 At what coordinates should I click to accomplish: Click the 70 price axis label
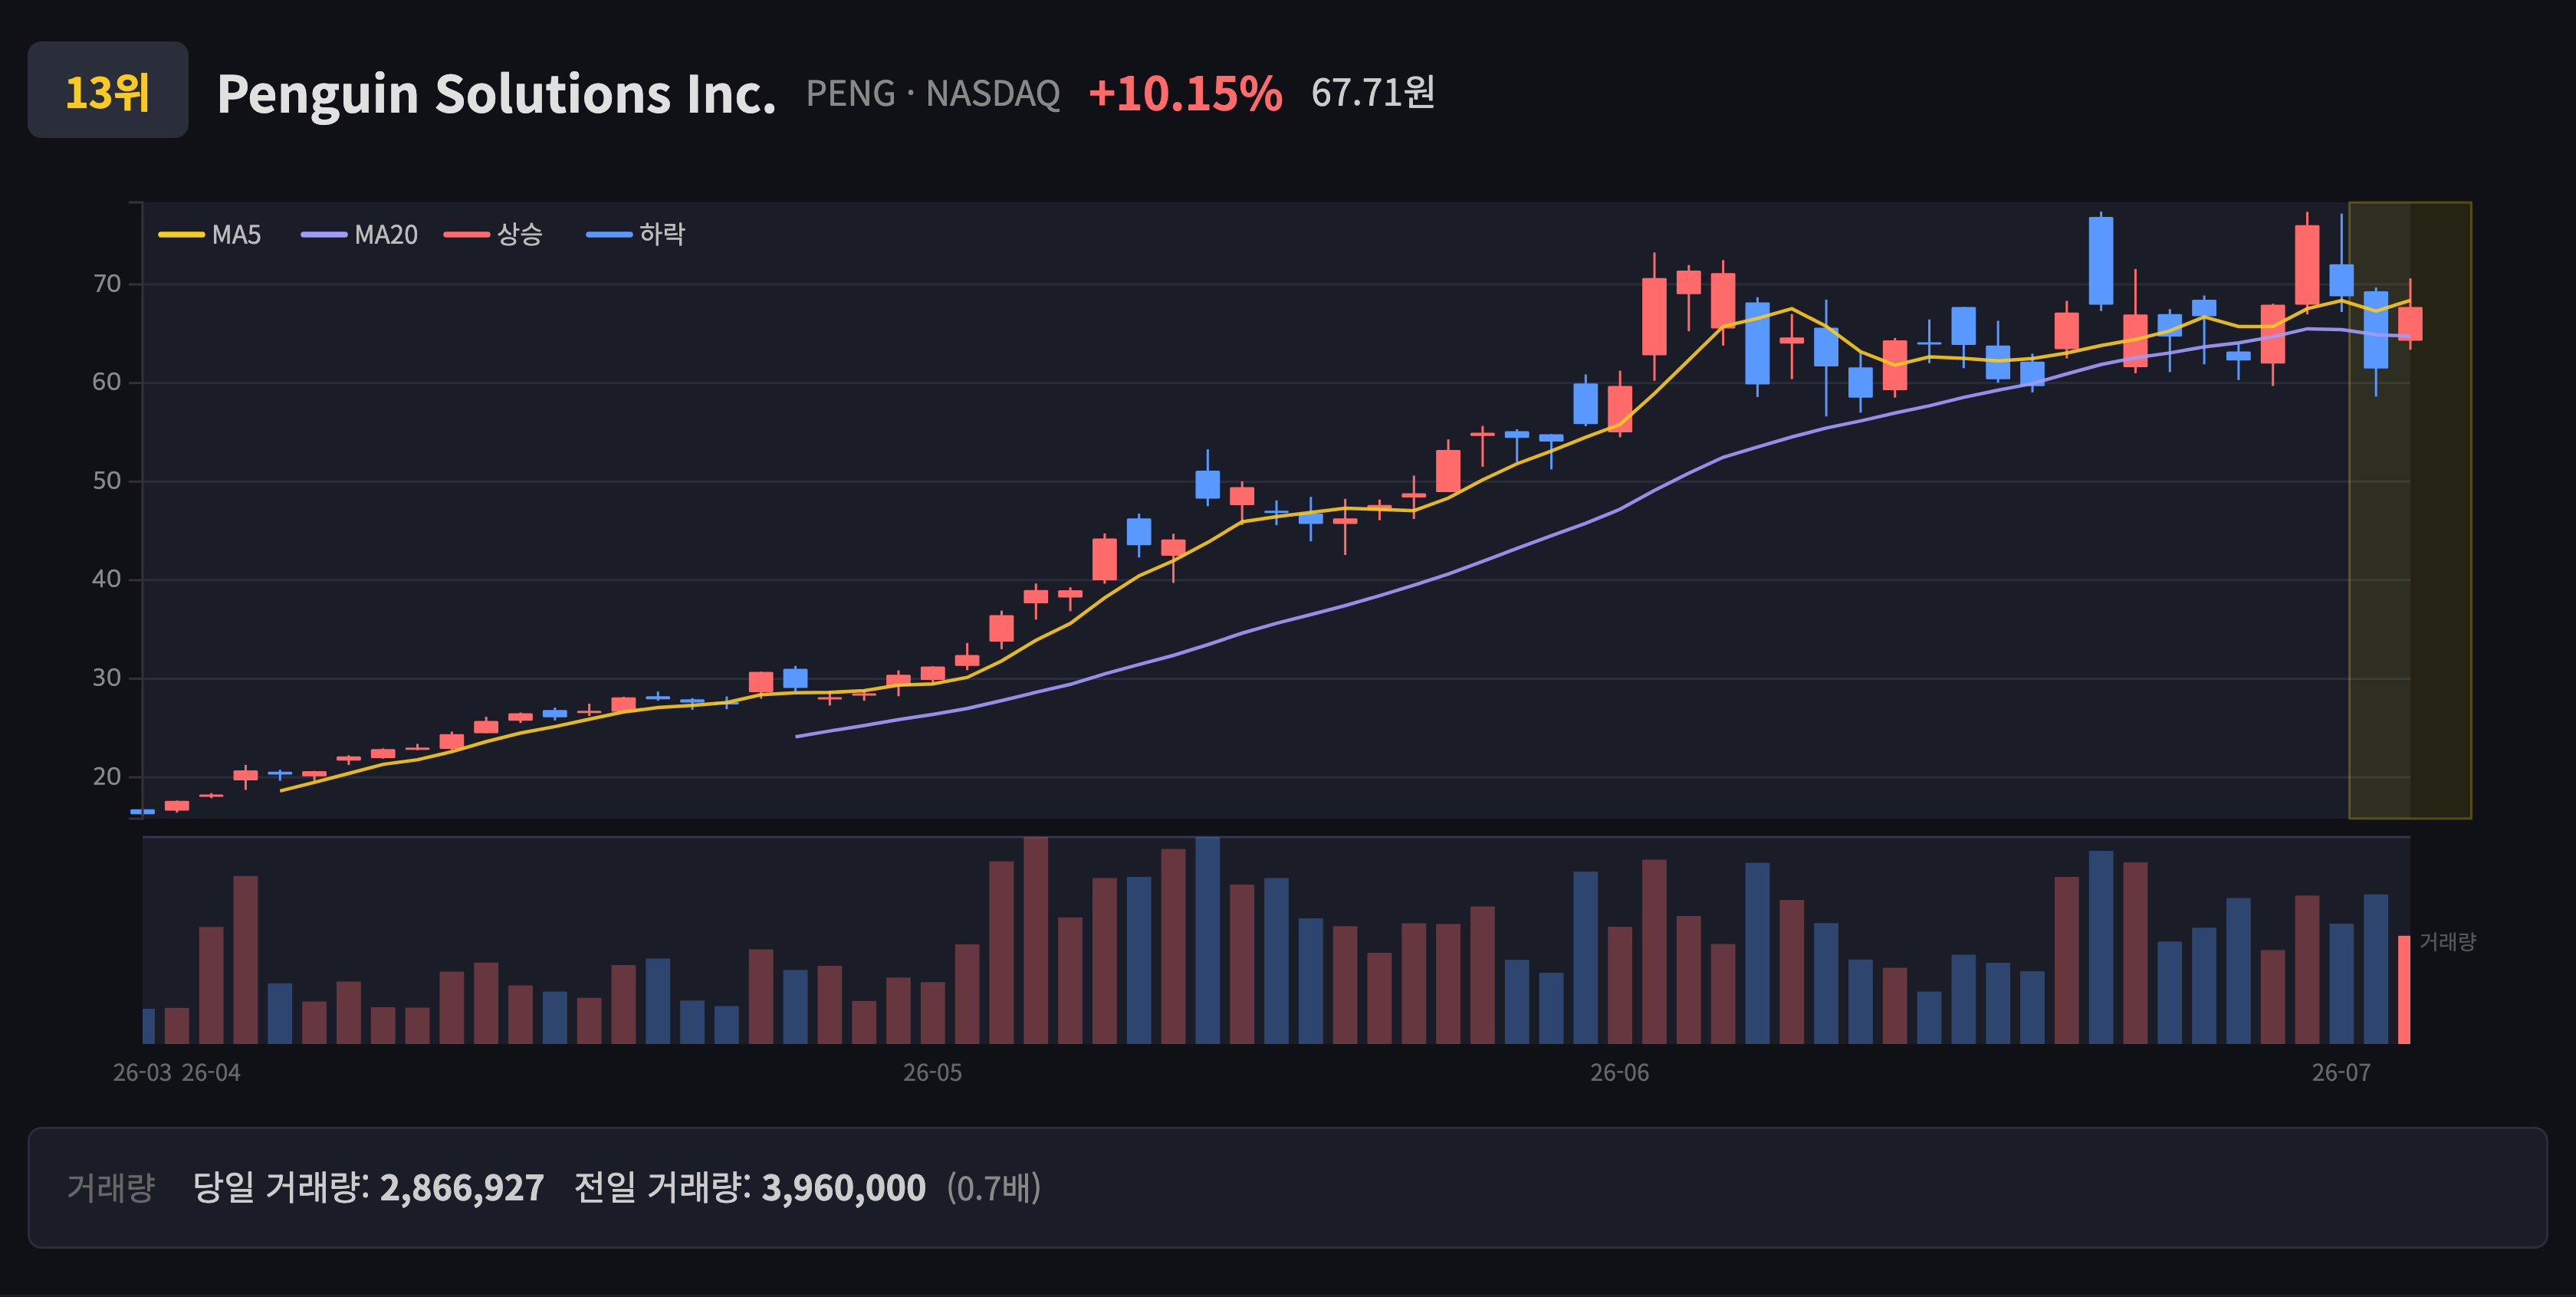(107, 284)
